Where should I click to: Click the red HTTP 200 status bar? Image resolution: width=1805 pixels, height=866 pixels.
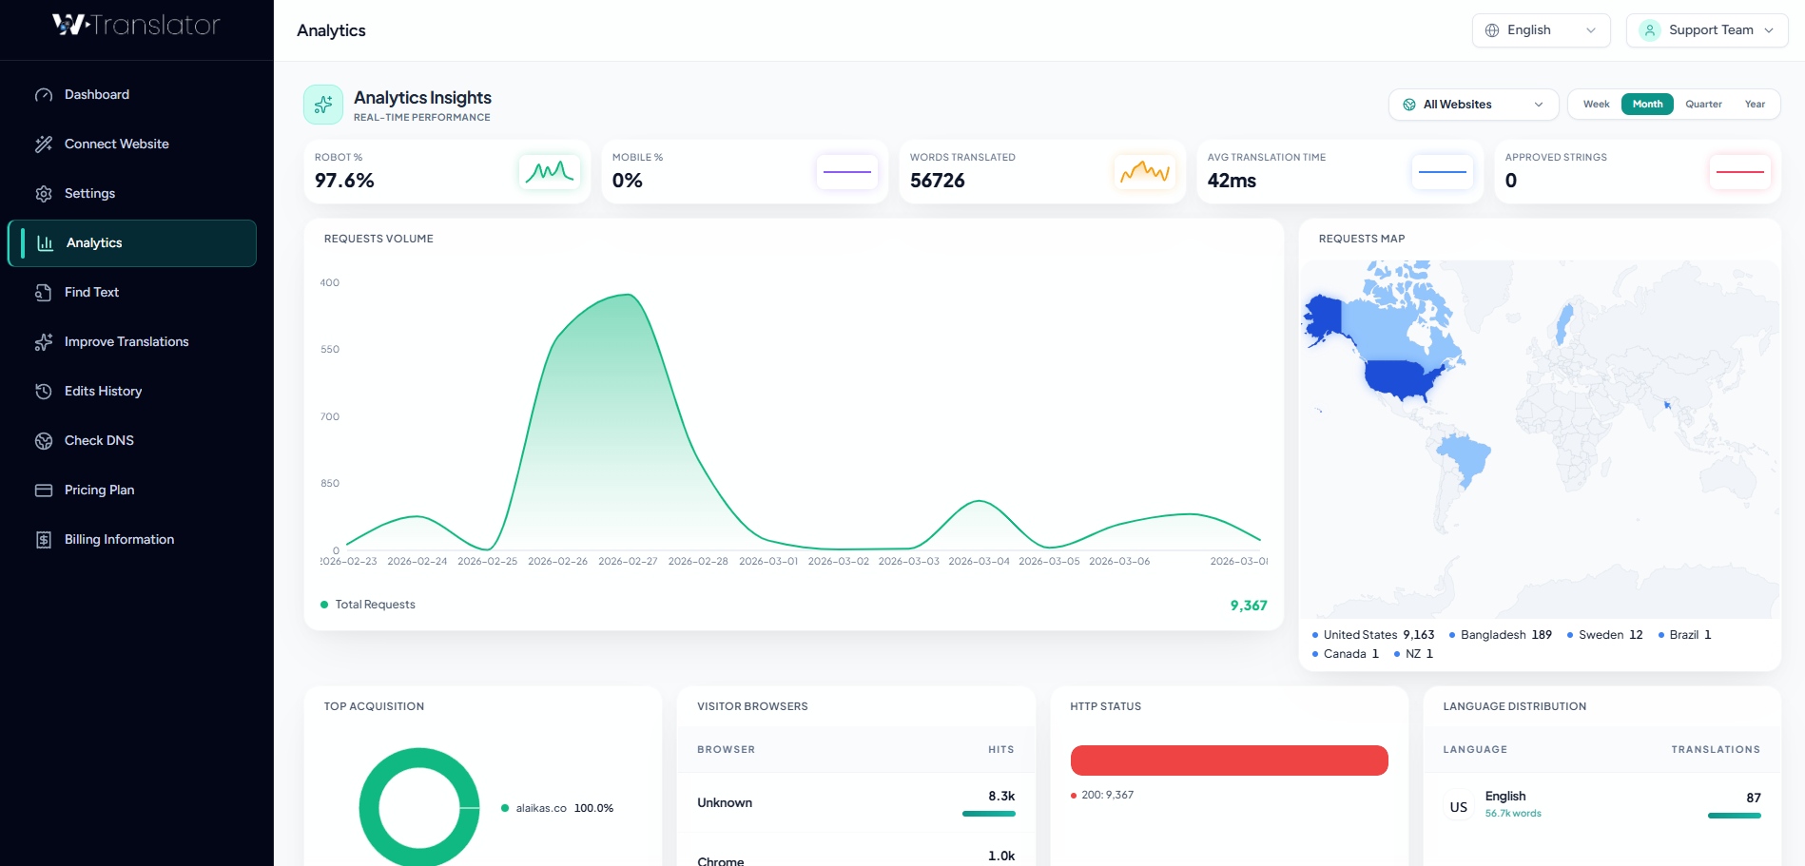pyautogui.click(x=1229, y=760)
